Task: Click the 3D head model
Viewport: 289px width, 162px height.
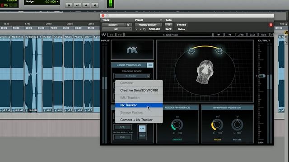Action: pos(205,72)
